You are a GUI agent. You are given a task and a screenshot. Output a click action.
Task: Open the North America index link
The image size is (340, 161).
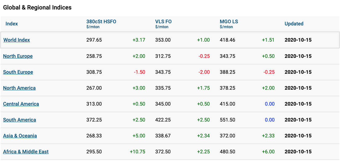pyautogui.click(x=19, y=88)
